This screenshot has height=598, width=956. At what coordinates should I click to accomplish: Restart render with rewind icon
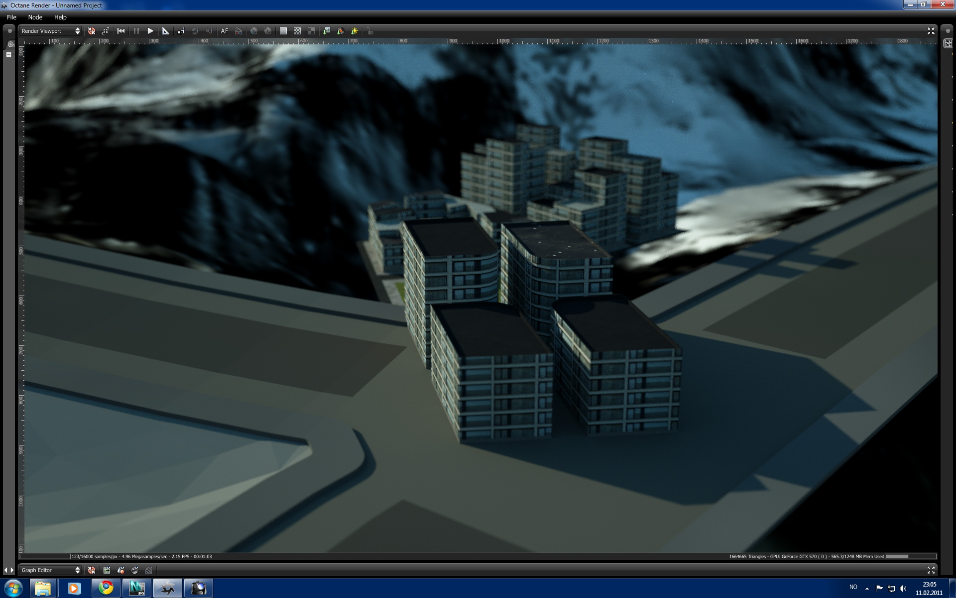point(121,31)
